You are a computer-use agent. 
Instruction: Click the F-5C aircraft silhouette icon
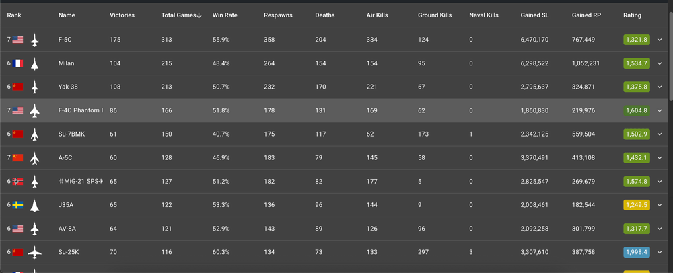[x=35, y=40]
